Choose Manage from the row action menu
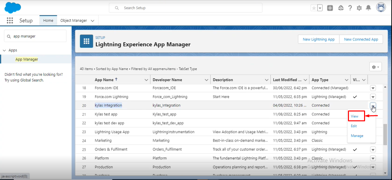392x180 pixels. [357, 136]
